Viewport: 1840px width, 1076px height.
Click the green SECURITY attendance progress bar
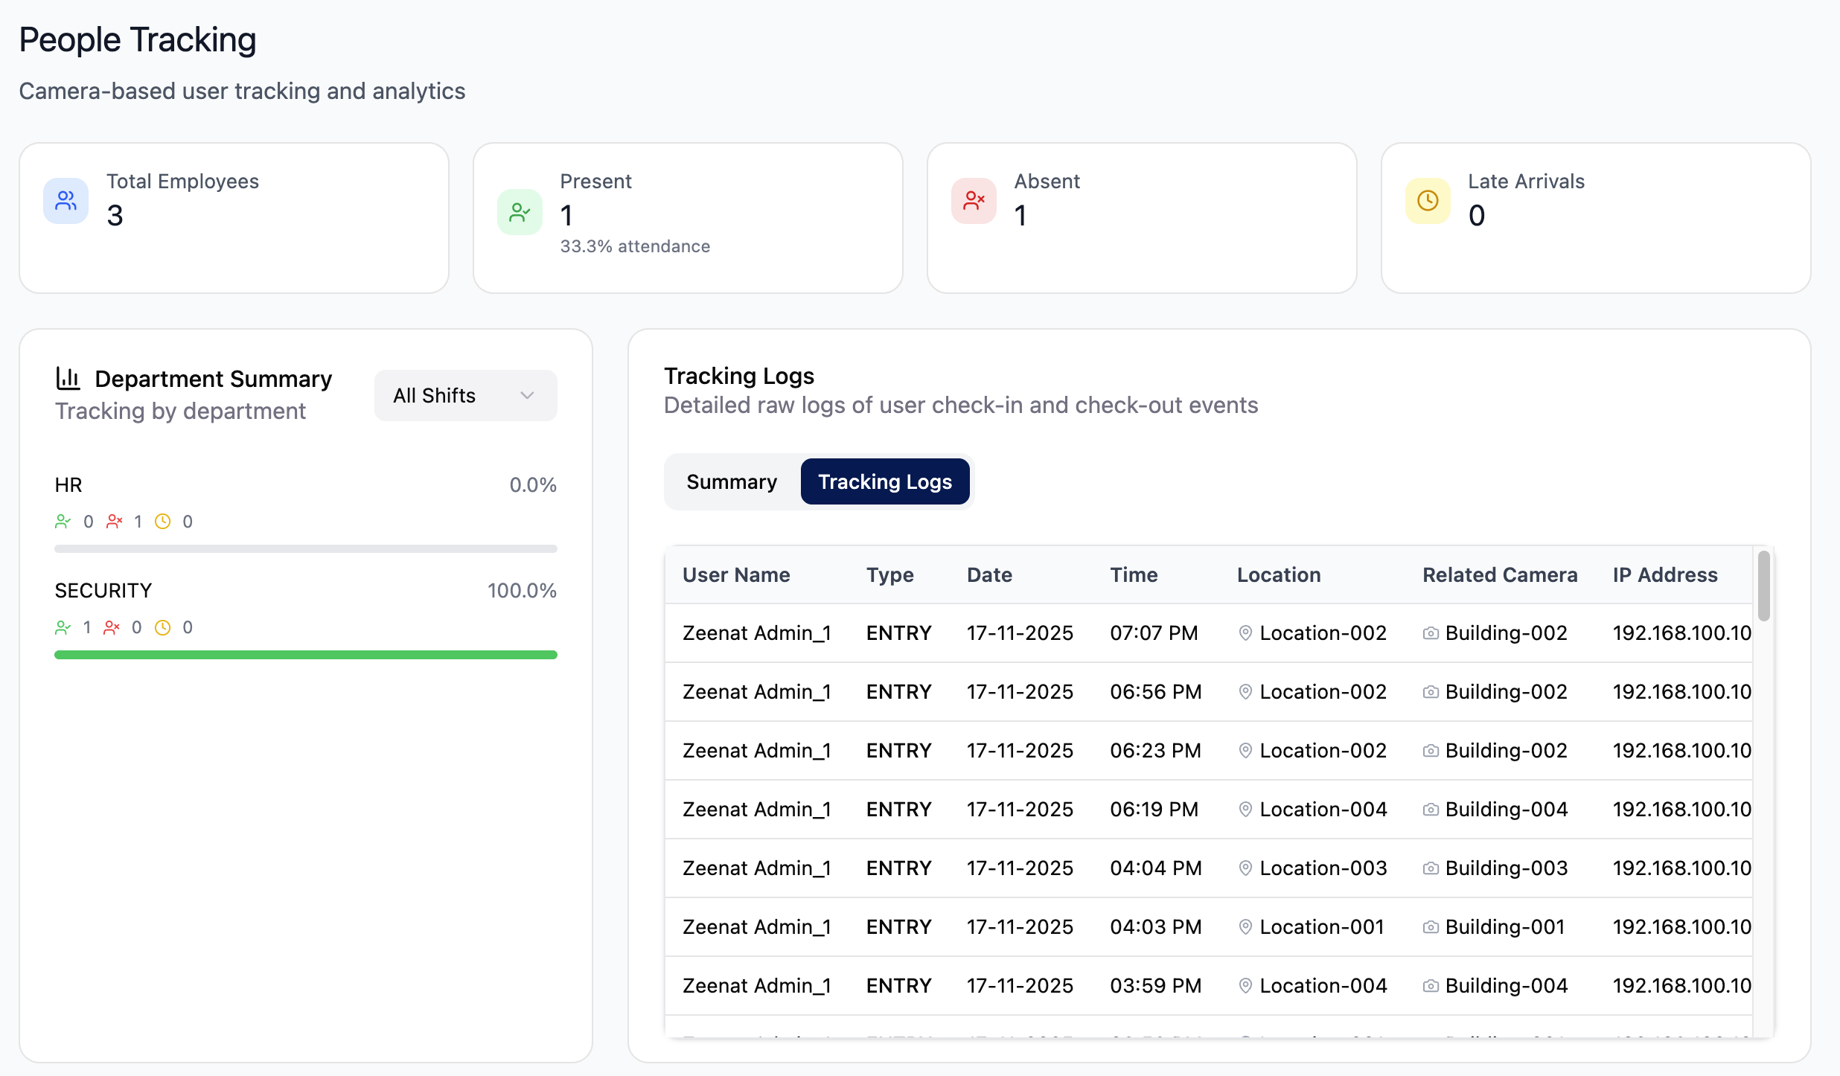pyautogui.click(x=305, y=655)
